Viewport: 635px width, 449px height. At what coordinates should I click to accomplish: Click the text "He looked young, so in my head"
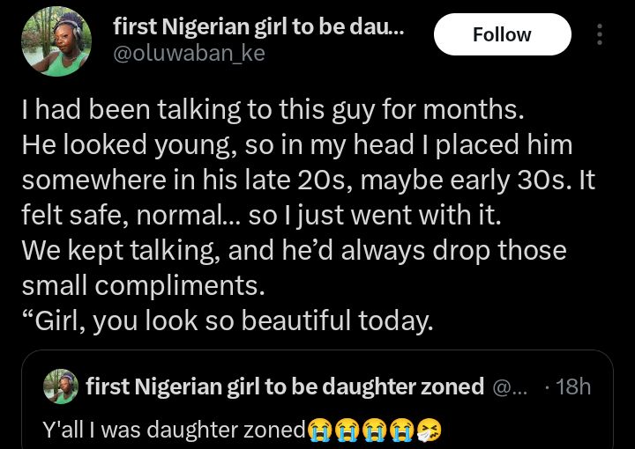tap(296, 145)
